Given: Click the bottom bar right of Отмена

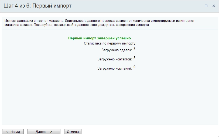Looking at the screenshot, I should (148, 132).
